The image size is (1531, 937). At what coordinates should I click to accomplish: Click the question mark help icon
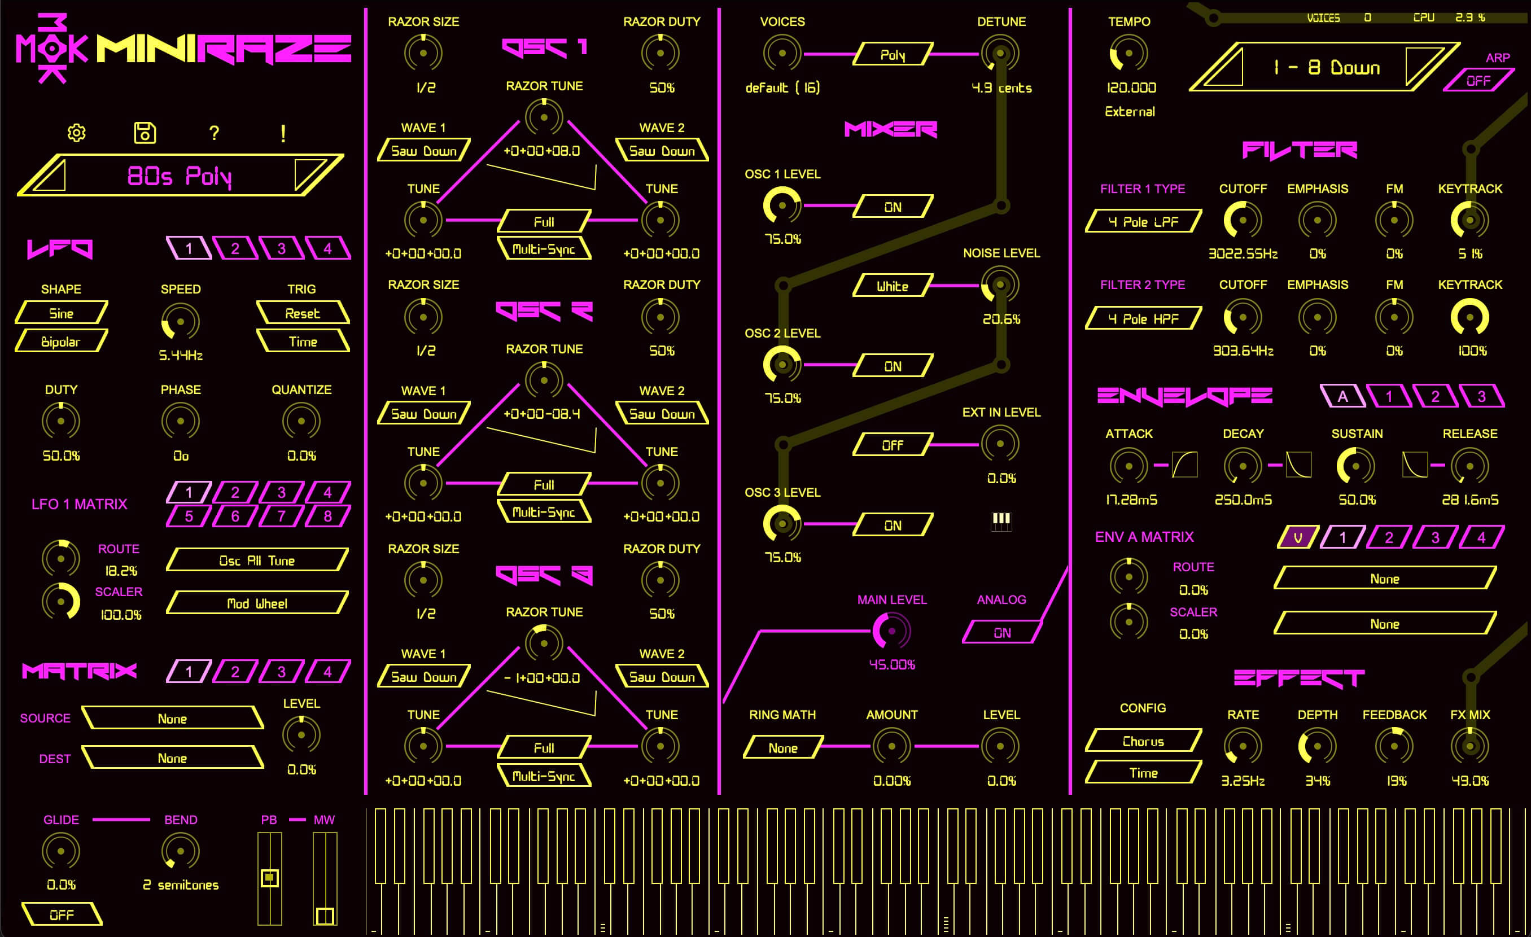[215, 133]
